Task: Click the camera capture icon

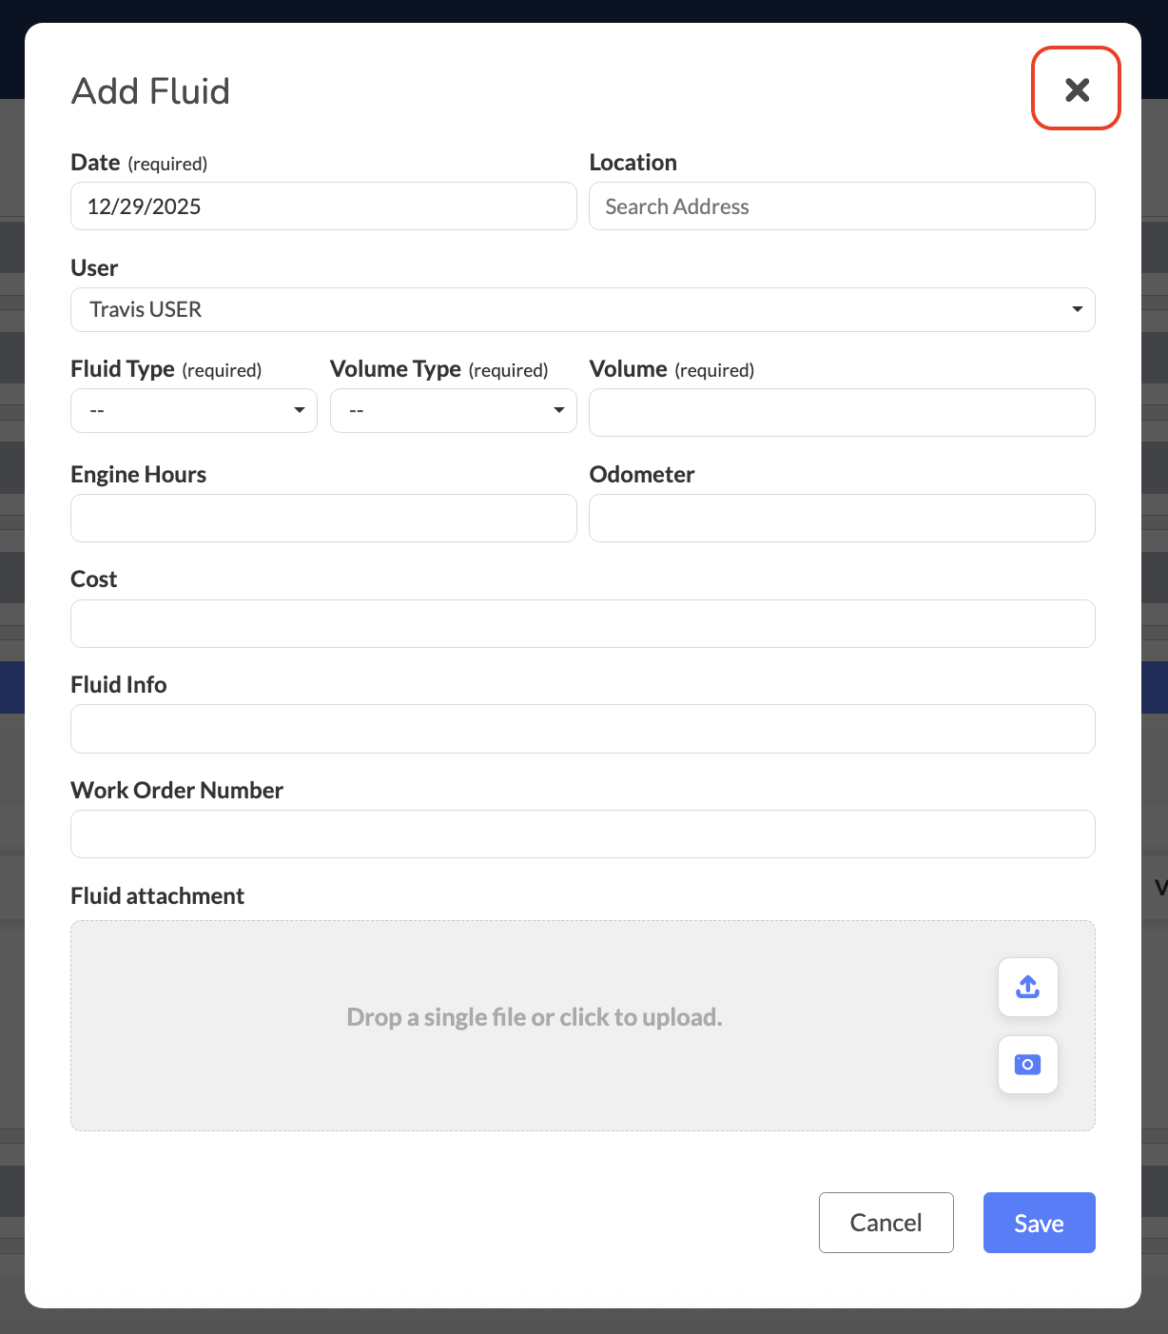Action: click(1027, 1065)
